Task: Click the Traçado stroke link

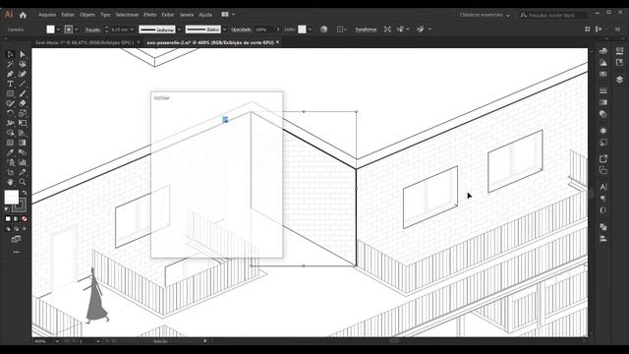Action: pyautogui.click(x=92, y=29)
